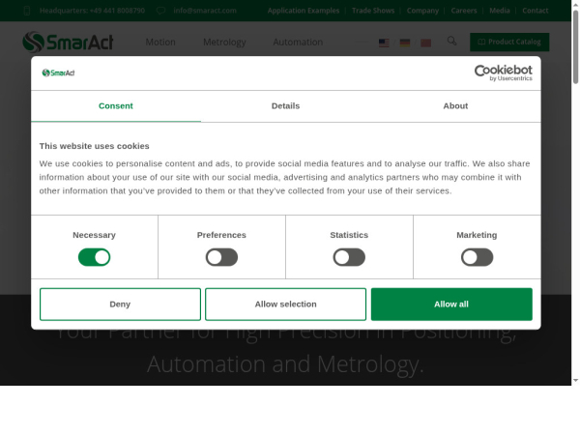Enable the Marketing cookies switch
Viewport: 580px width, 435px height.
click(477, 257)
